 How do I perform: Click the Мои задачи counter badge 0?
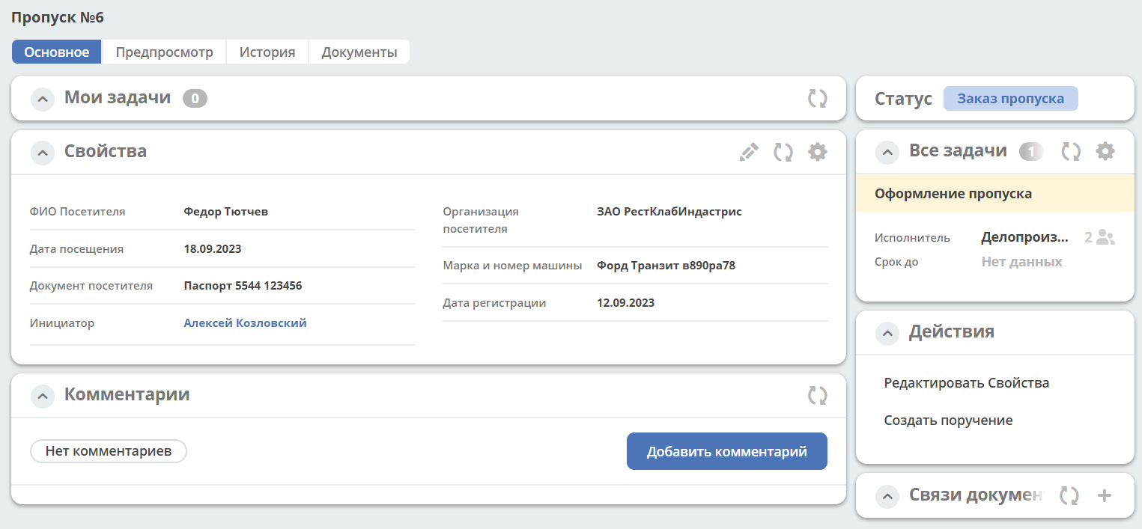click(195, 98)
